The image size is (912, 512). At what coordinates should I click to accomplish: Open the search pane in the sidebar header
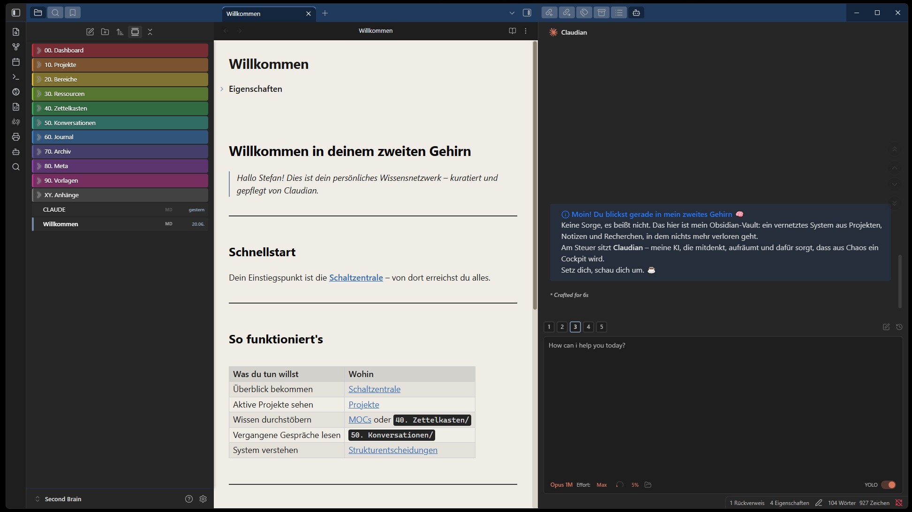(x=55, y=13)
